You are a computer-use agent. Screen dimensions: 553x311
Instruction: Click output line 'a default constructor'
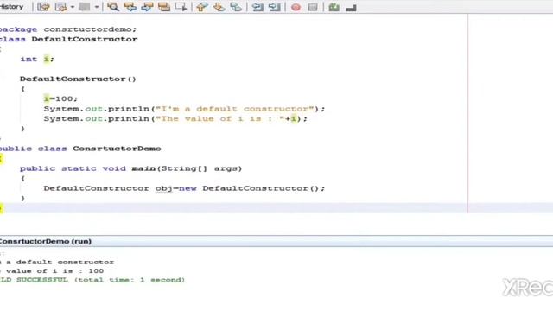tap(60, 263)
